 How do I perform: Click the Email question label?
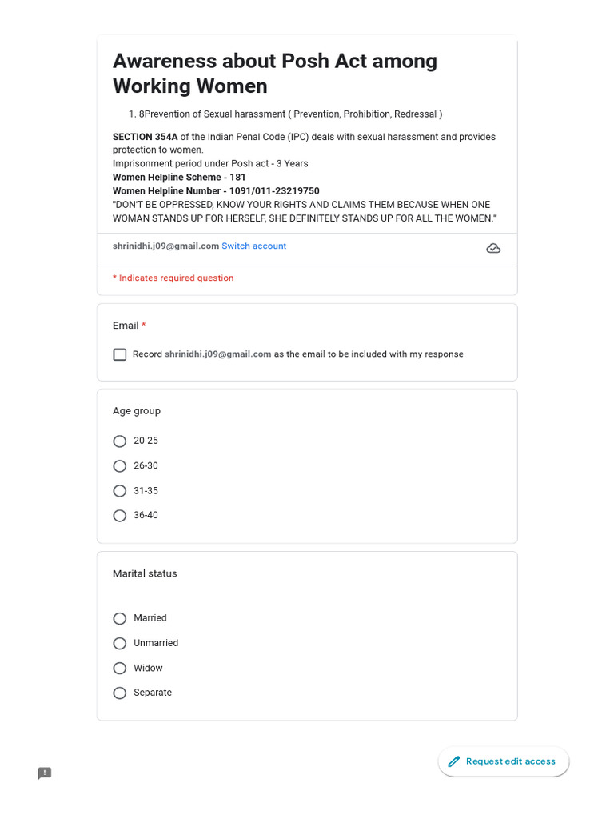pyautogui.click(x=126, y=326)
